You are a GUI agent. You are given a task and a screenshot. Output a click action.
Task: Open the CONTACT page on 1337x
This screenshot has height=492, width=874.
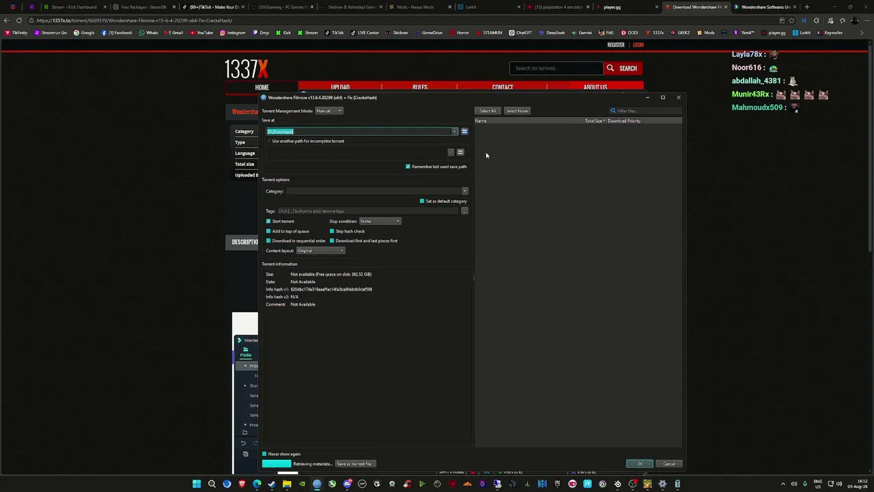point(503,87)
